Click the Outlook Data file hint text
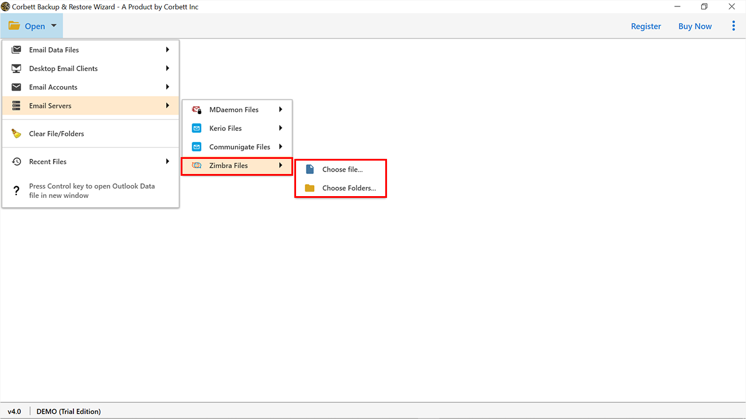Viewport: 746px width, 419px height. pos(92,191)
